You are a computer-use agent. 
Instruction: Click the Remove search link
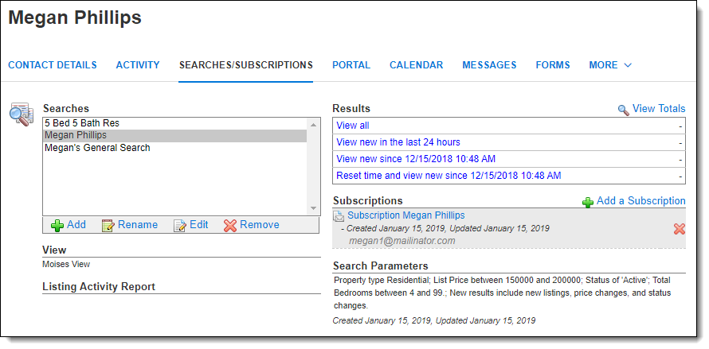[260, 225]
